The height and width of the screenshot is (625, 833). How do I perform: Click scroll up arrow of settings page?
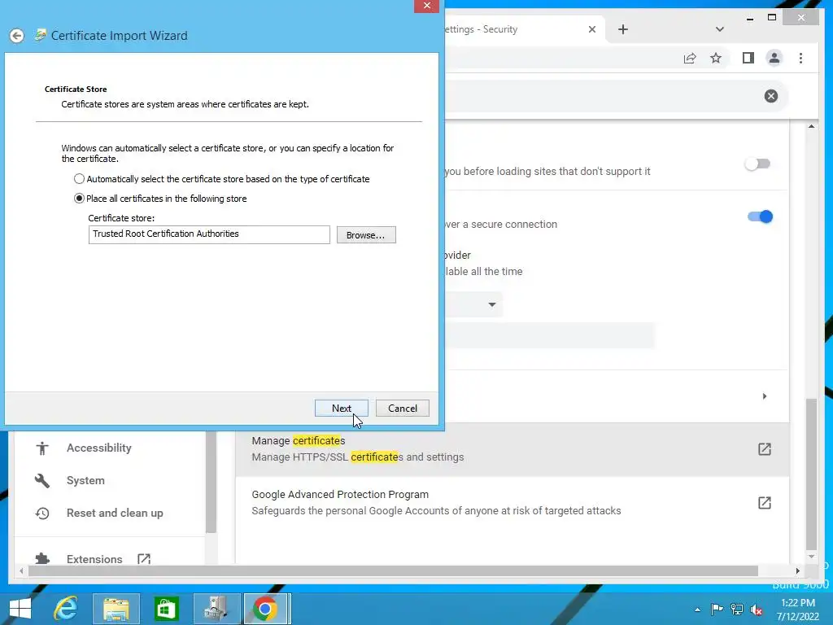(811, 126)
